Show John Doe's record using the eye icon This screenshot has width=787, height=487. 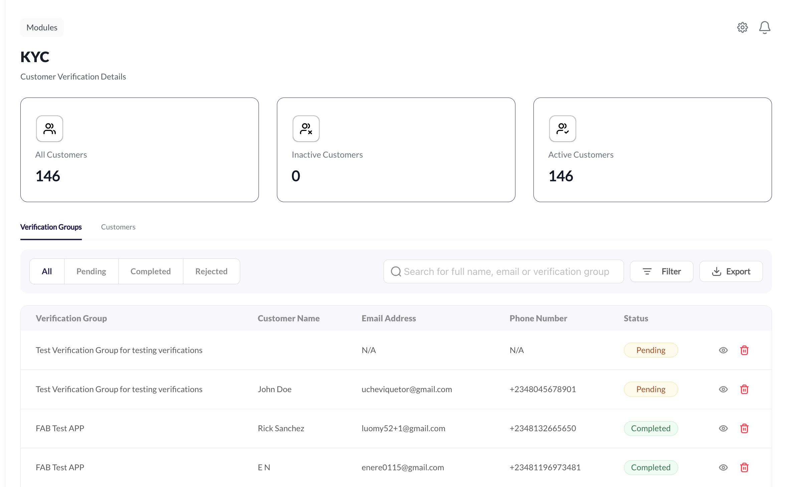[723, 389]
